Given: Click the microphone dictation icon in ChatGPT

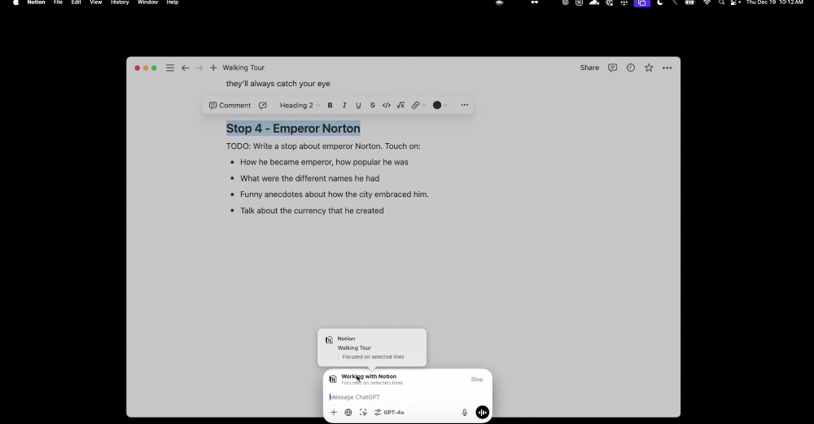Looking at the screenshot, I should (x=465, y=413).
